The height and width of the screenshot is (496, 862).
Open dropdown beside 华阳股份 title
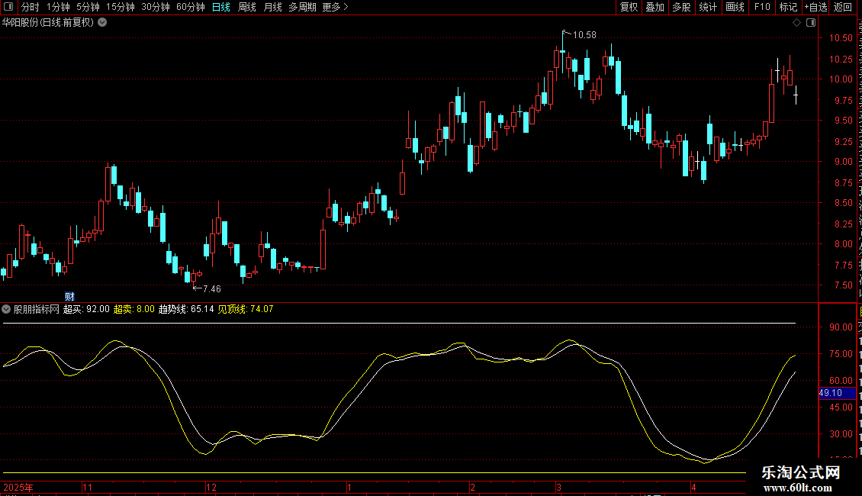[102, 23]
